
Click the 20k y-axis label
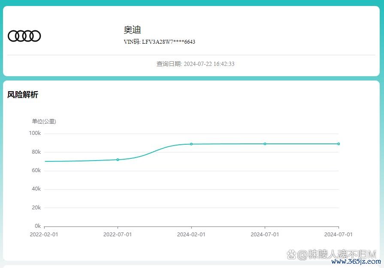click(x=36, y=208)
